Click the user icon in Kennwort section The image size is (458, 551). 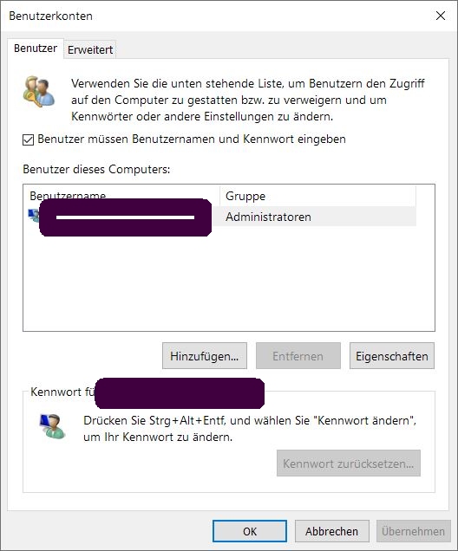[52, 426]
